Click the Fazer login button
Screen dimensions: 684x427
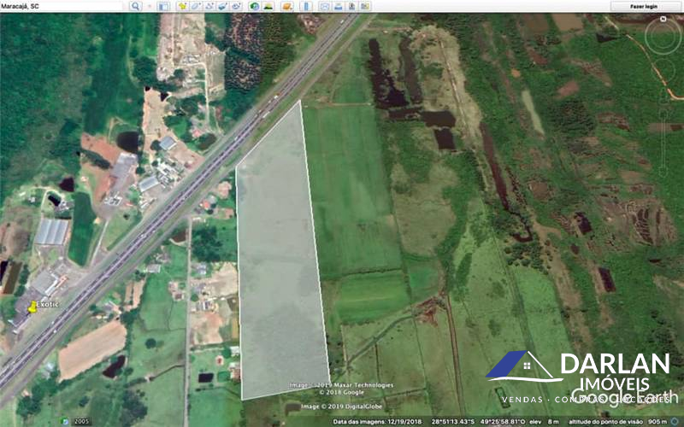click(x=644, y=6)
